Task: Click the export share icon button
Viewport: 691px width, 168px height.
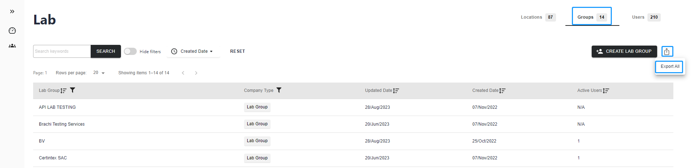Action: (667, 51)
